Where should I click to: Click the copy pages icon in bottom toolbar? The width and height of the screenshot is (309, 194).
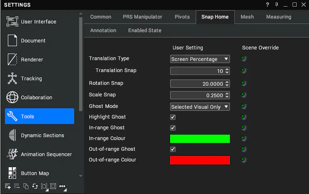click(26, 186)
